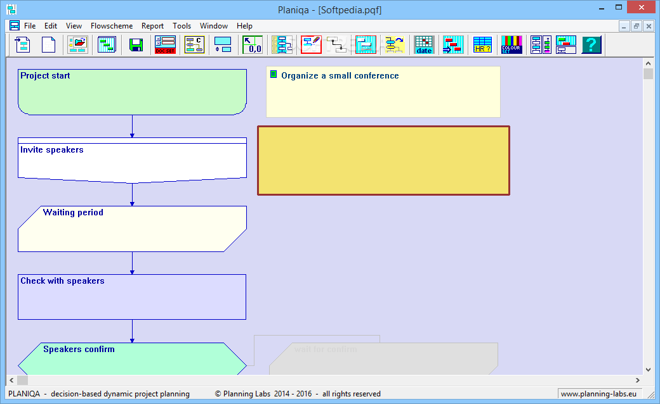Click the PLANIQA decision-based planning status text
The height and width of the screenshot is (404, 660).
coord(99,393)
